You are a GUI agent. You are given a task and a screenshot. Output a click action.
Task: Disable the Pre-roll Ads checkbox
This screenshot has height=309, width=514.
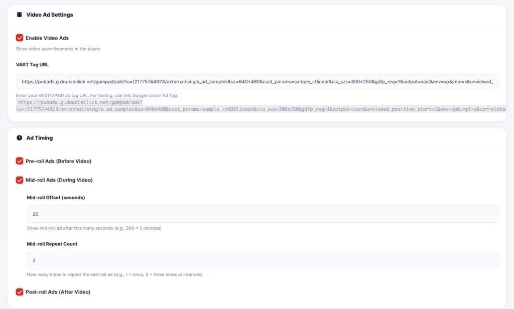click(20, 161)
